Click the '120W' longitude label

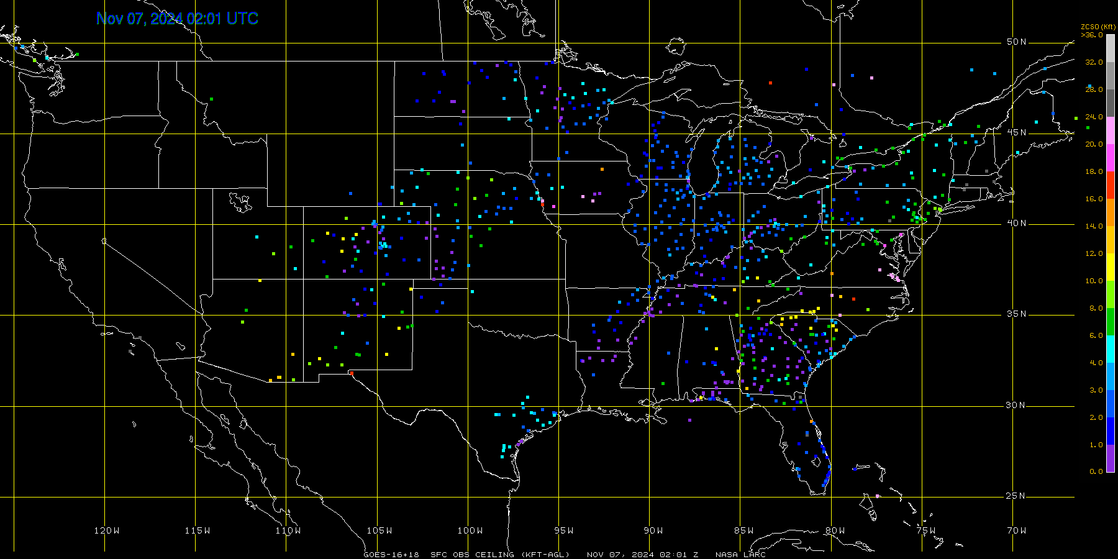tap(107, 530)
